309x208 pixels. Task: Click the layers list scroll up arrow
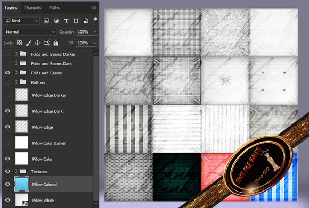(x=96, y=53)
